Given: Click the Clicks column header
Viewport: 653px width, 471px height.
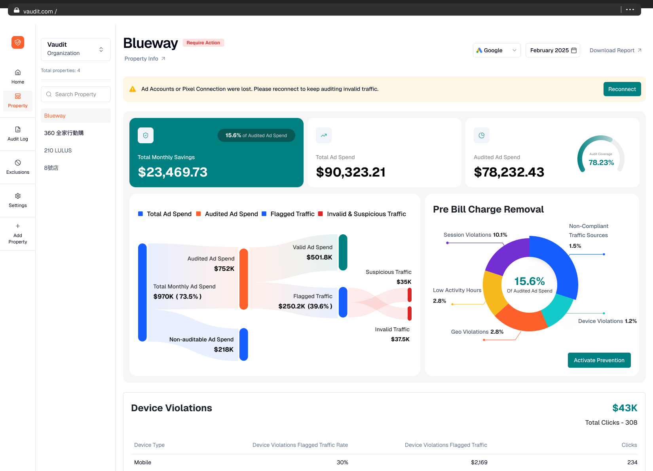Looking at the screenshot, I should (629, 445).
